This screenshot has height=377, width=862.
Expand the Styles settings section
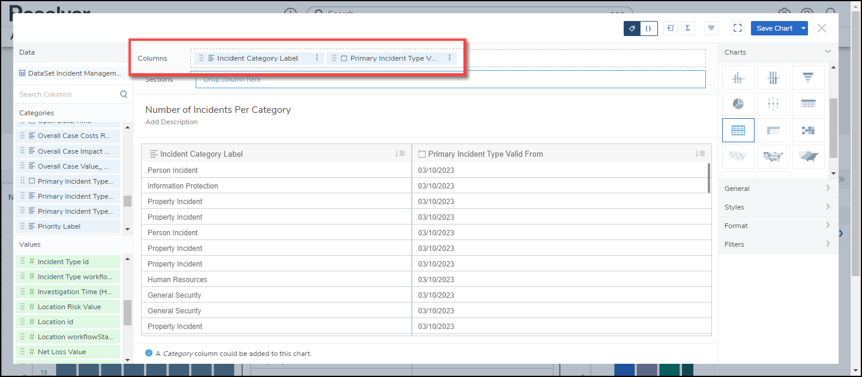[778, 207]
